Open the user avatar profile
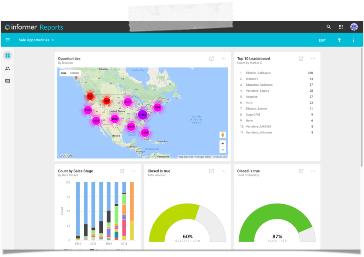Image resolution: width=364 pixels, height=257 pixels. (x=354, y=27)
